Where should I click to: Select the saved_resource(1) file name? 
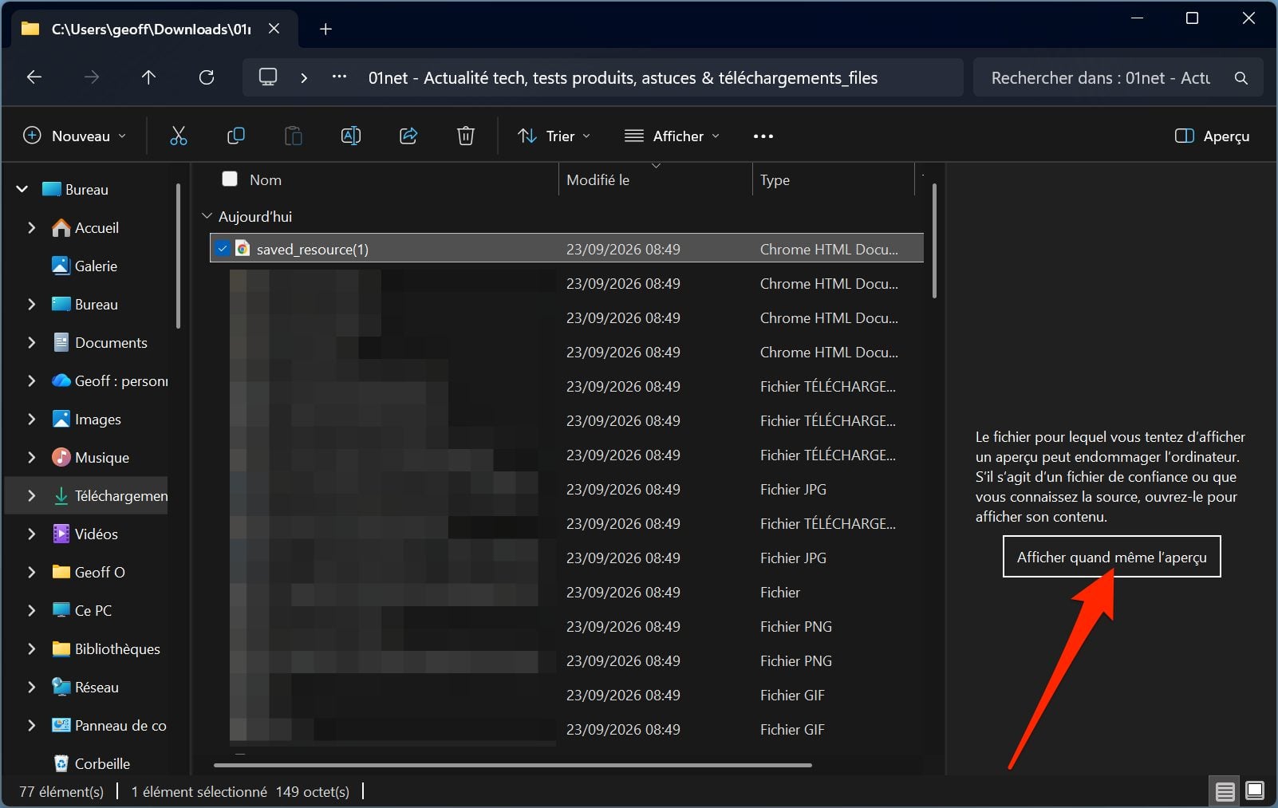click(312, 249)
